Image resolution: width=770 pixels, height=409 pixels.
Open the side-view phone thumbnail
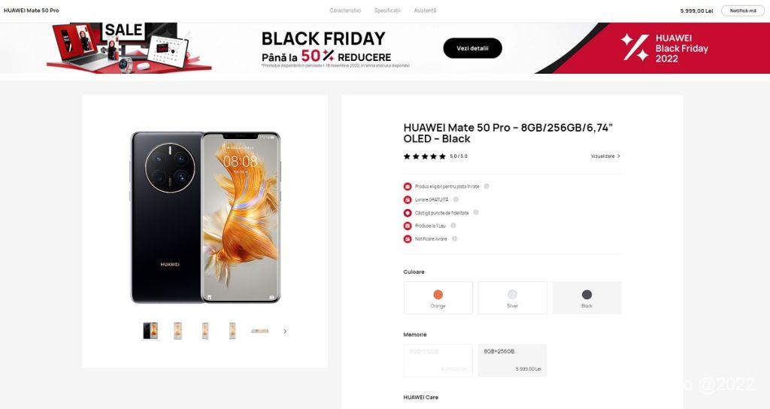point(259,331)
